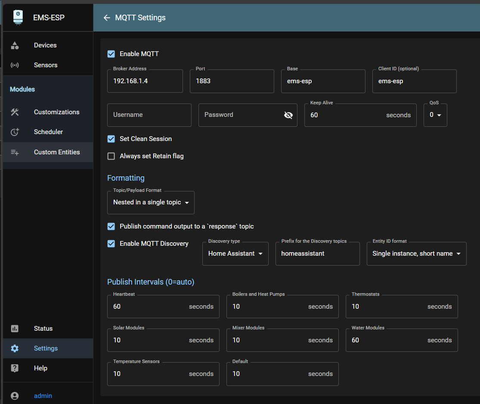Viewport: 480px width, 404px height.
Task: Disable Set Clean Session
Action: tap(111, 138)
